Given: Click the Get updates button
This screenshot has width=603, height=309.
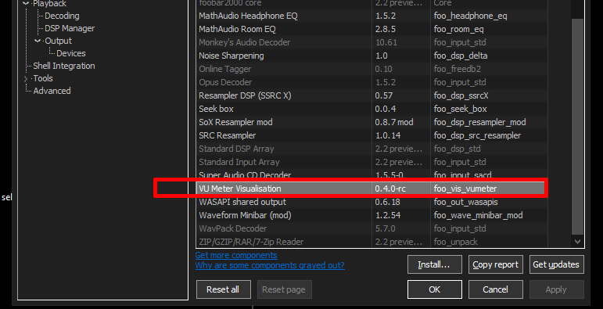Looking at the screenshot, I should 556,264.
